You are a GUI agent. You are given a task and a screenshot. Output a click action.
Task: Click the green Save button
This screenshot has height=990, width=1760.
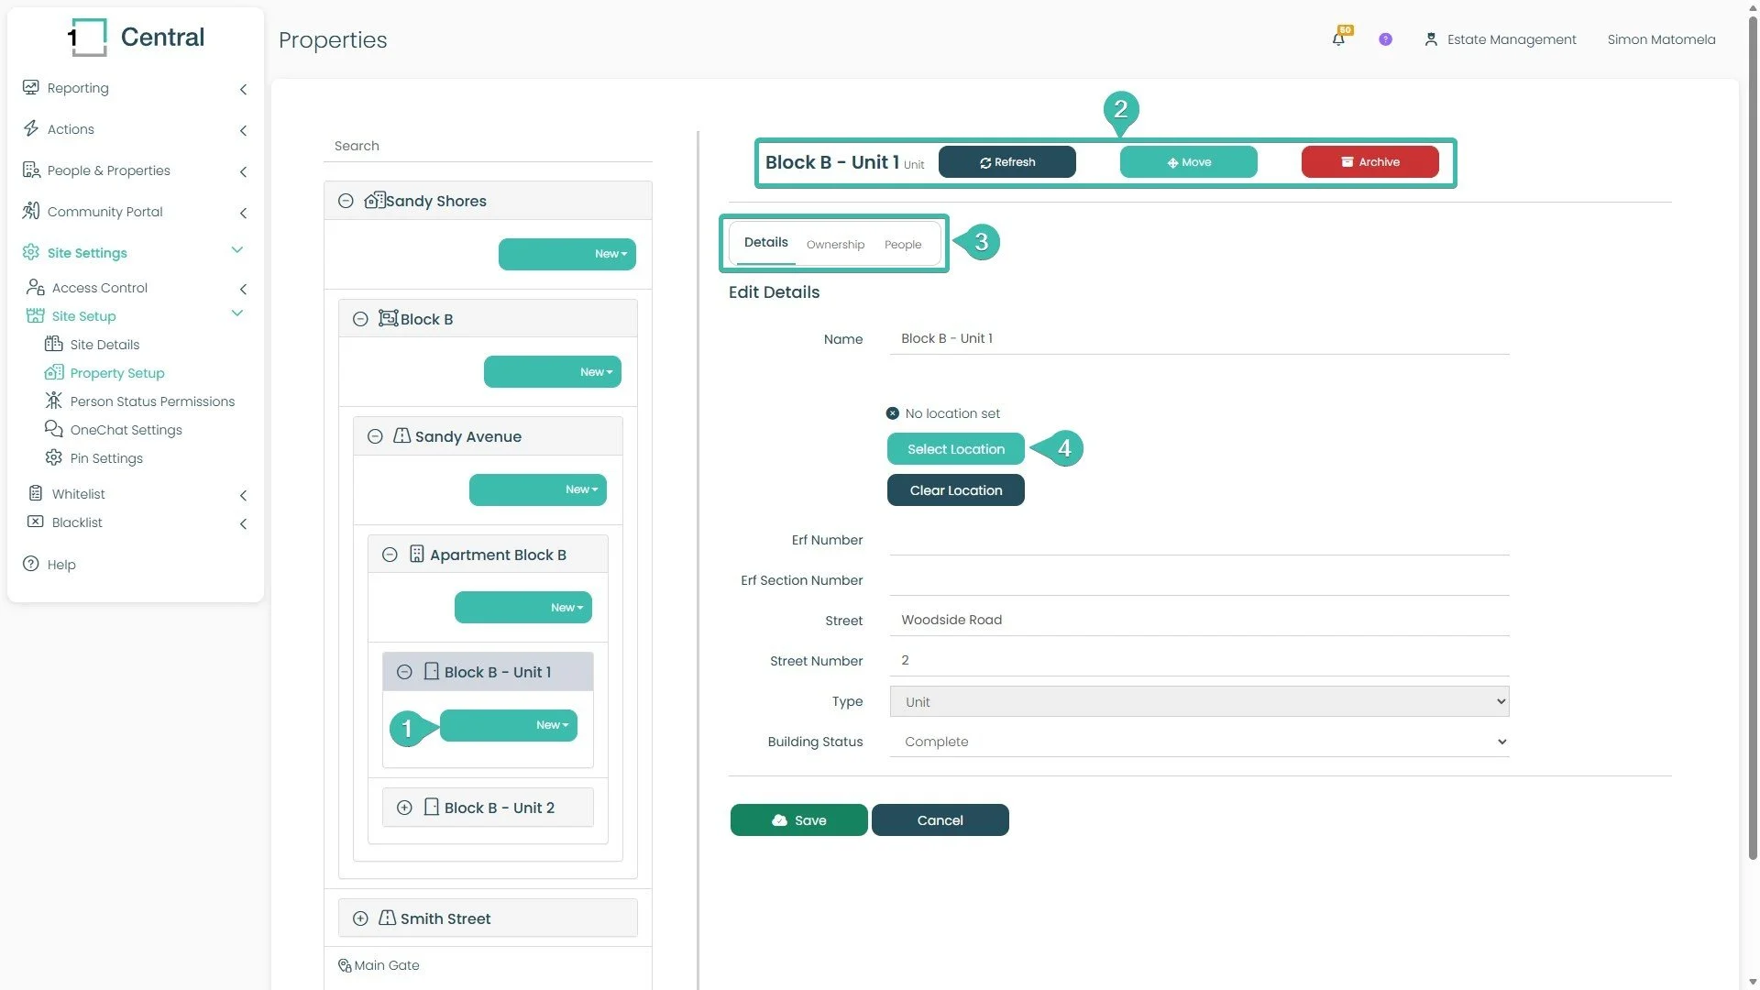point(799,820)
